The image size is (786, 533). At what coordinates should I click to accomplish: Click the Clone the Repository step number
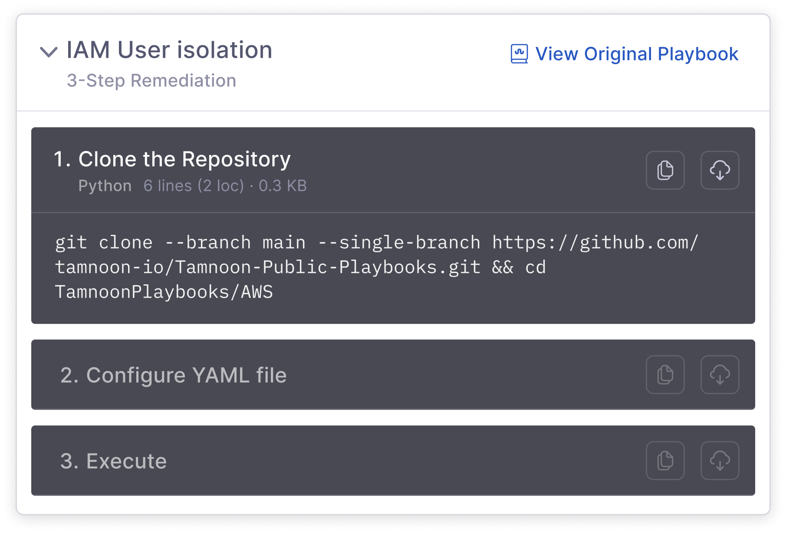coord(62,159)
